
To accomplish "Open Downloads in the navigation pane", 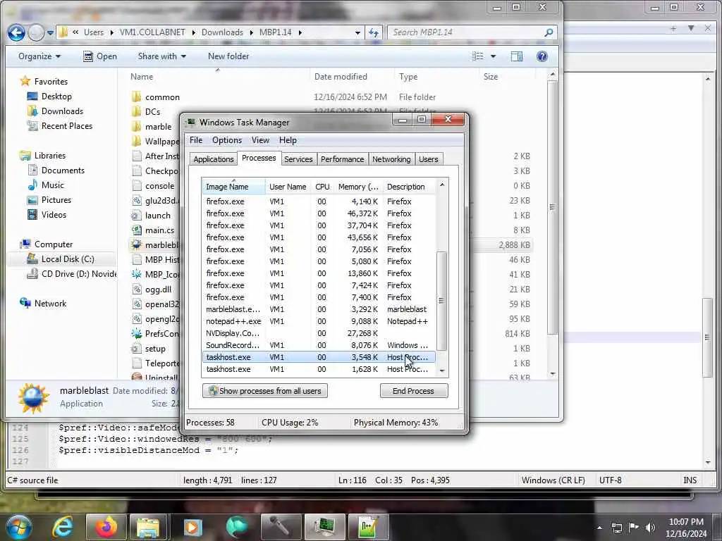I will pos(62,111).
